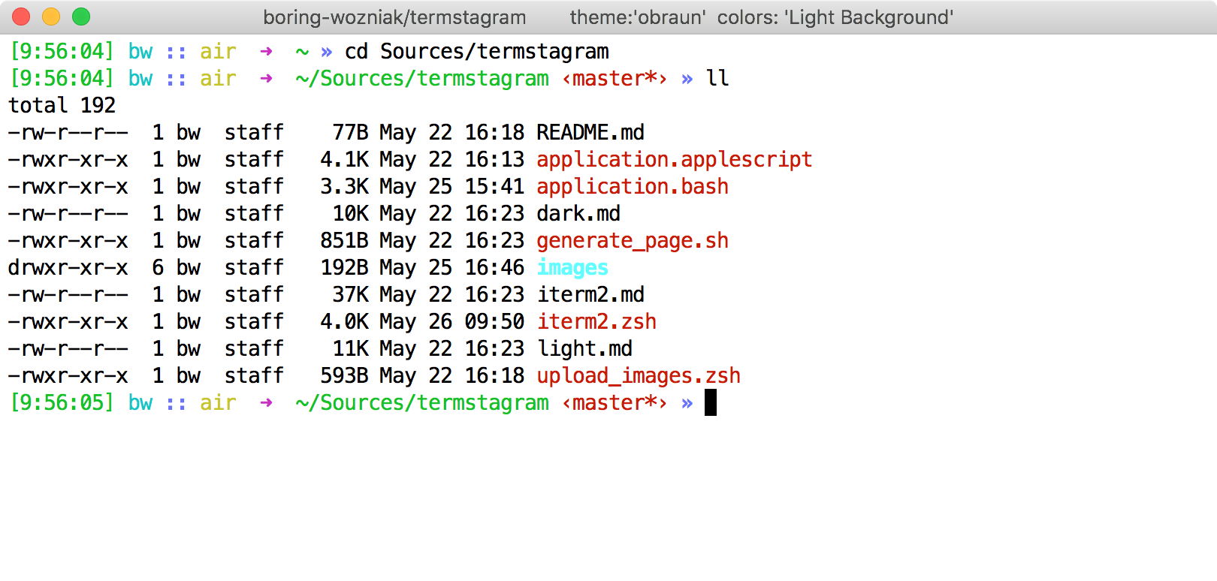Select the iterm2.zsh file name
Screen dimensions: 1217x581
tap(596, 321)
